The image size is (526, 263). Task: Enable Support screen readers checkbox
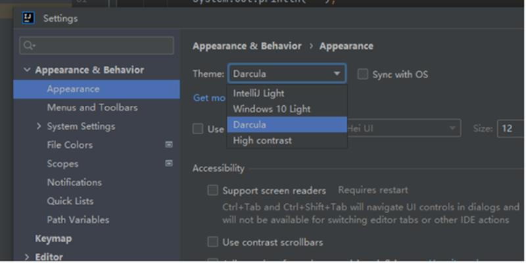tap(212, 190)
